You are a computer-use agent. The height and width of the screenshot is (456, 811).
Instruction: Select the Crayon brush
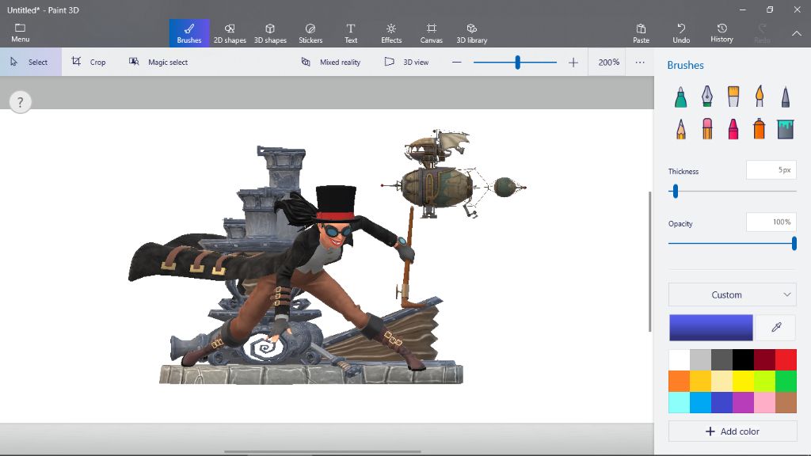coord(733,129)
